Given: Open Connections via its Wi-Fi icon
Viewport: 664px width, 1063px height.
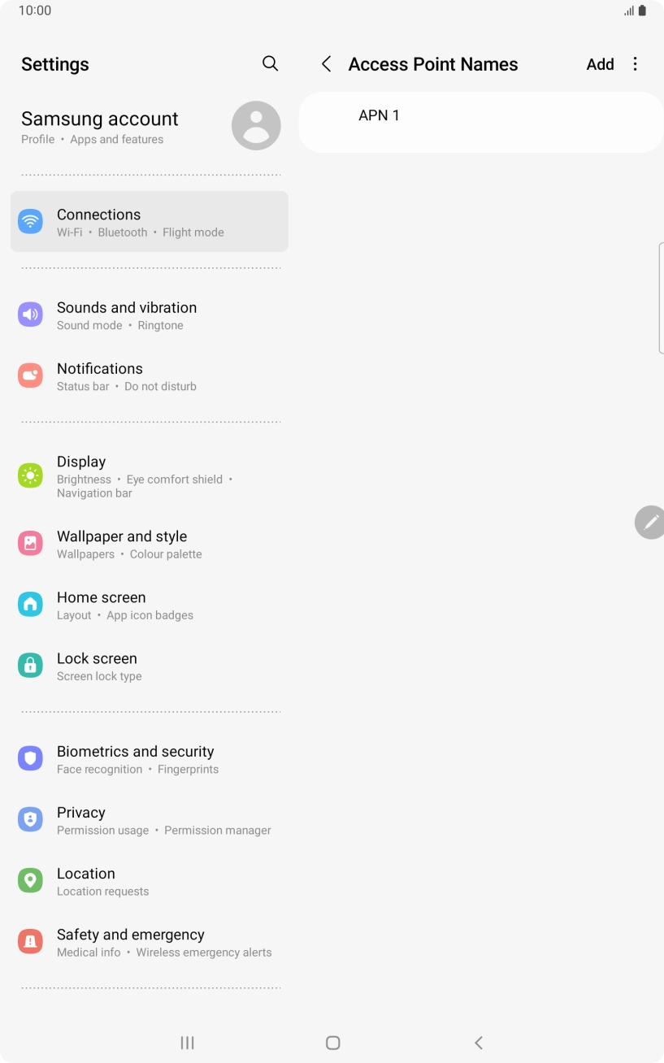Looking at the screenshot, I should click(x=30, y=221).
